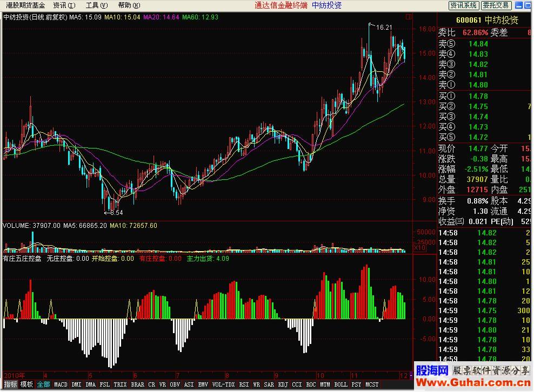534x392 pixels.
Task: Switch to the OBV indicator
Action: [x=175, y=384]
